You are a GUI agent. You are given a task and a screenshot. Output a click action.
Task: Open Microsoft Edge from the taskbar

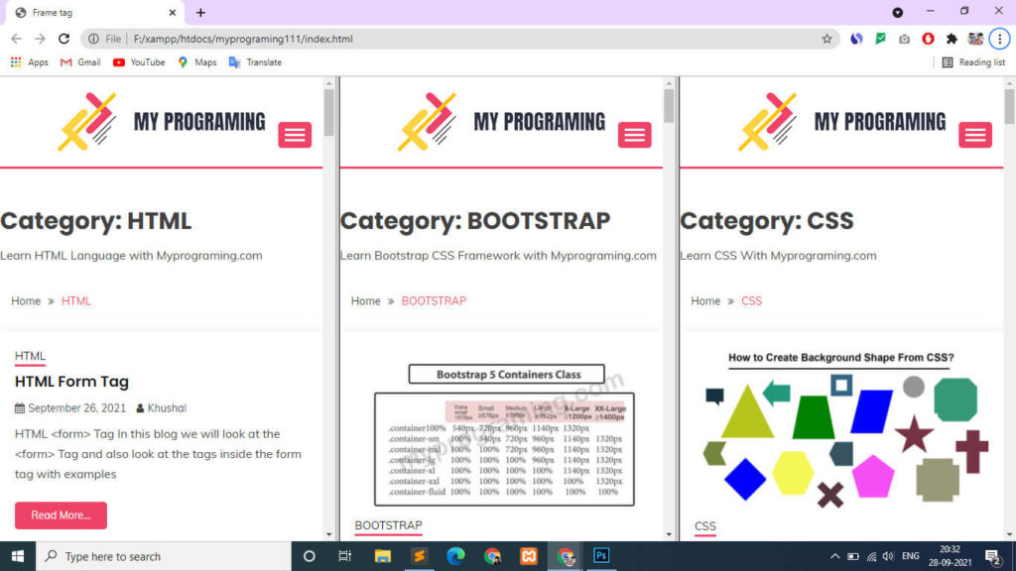[455, 556]
